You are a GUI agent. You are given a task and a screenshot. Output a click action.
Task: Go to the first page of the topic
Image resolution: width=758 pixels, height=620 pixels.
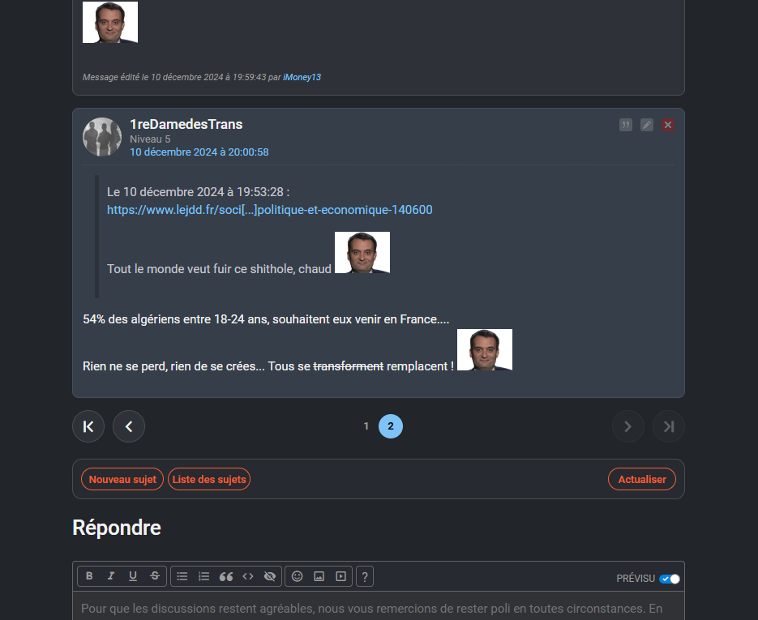coord(88,426)
